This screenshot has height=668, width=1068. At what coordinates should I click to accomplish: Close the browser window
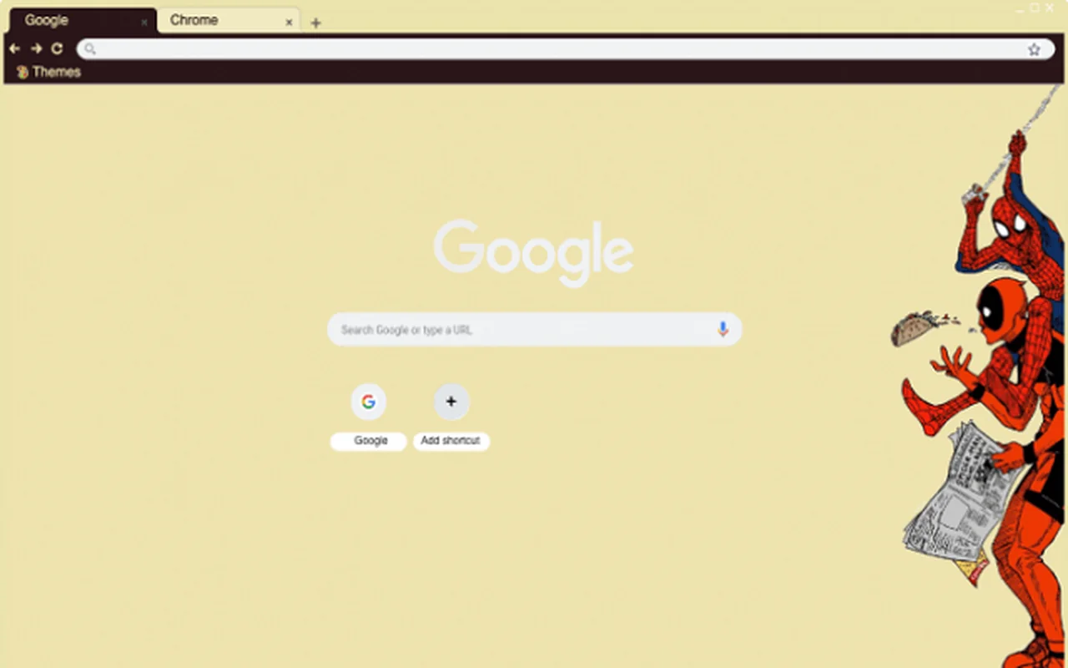click(1050, 8)
